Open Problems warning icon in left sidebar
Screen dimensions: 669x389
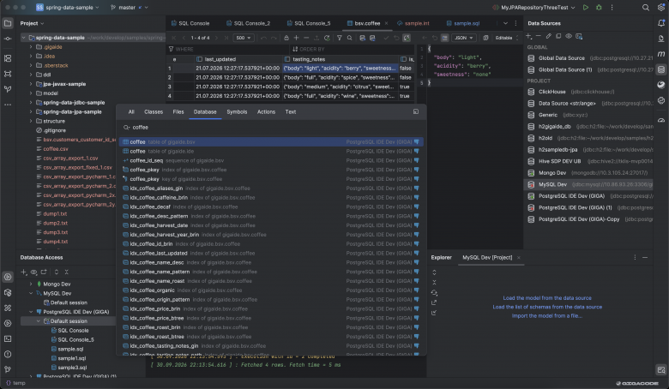8,354
